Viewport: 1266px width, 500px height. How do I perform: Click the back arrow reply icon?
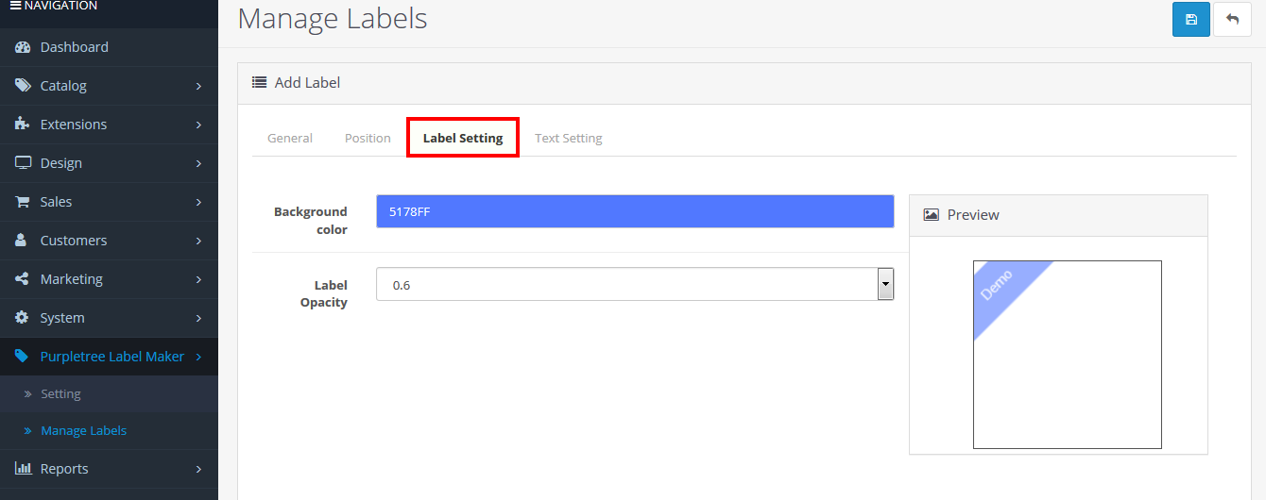(x=1232, y=20)
